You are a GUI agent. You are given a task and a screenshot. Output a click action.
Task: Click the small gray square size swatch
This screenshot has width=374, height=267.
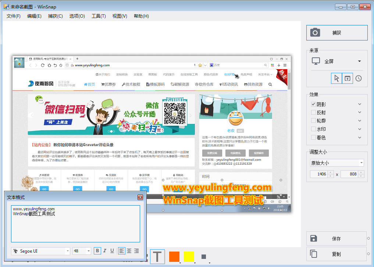(x=203, y=257)
